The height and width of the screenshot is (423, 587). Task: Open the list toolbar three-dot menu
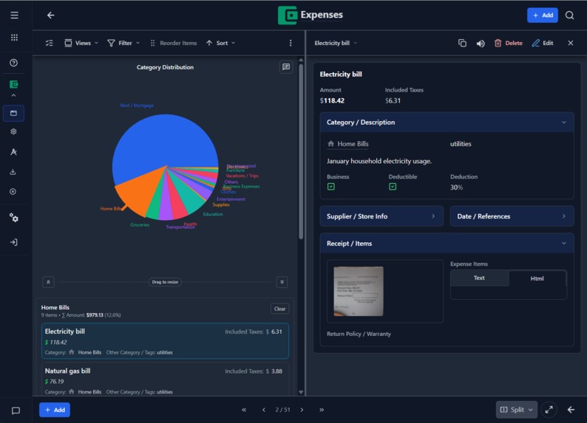pyautogui.click(x=291, y=43)
